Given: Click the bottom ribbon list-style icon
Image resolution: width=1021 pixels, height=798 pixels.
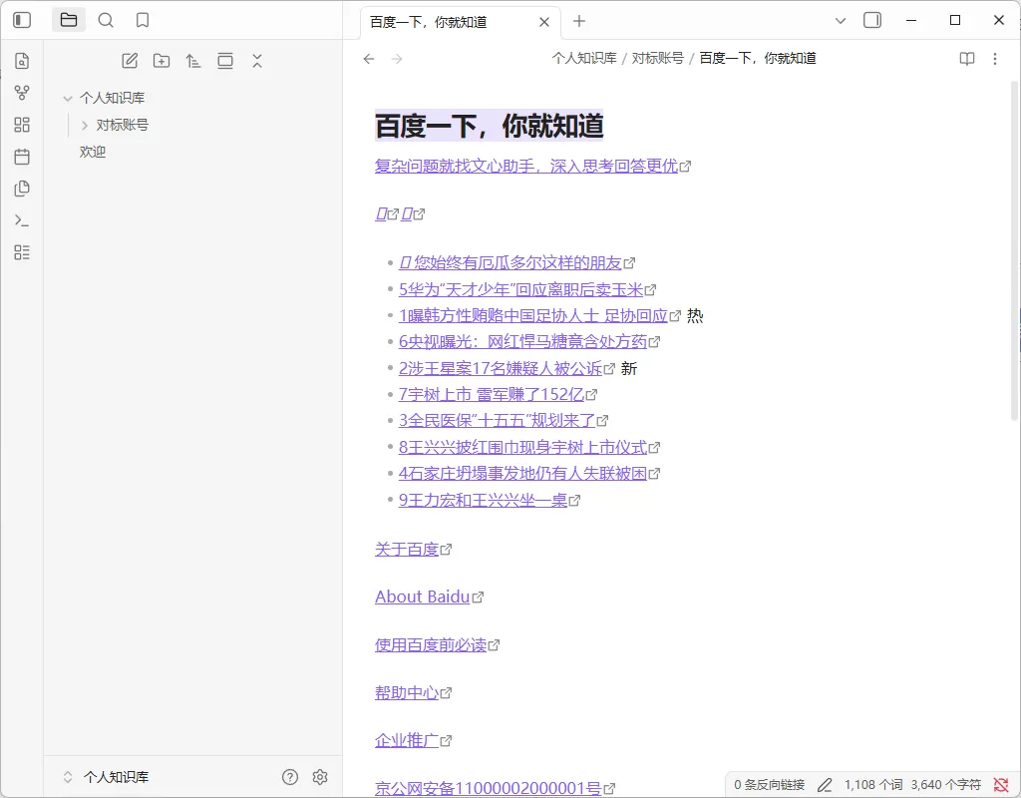Looking at the screenshot, I should coord(22,252).
